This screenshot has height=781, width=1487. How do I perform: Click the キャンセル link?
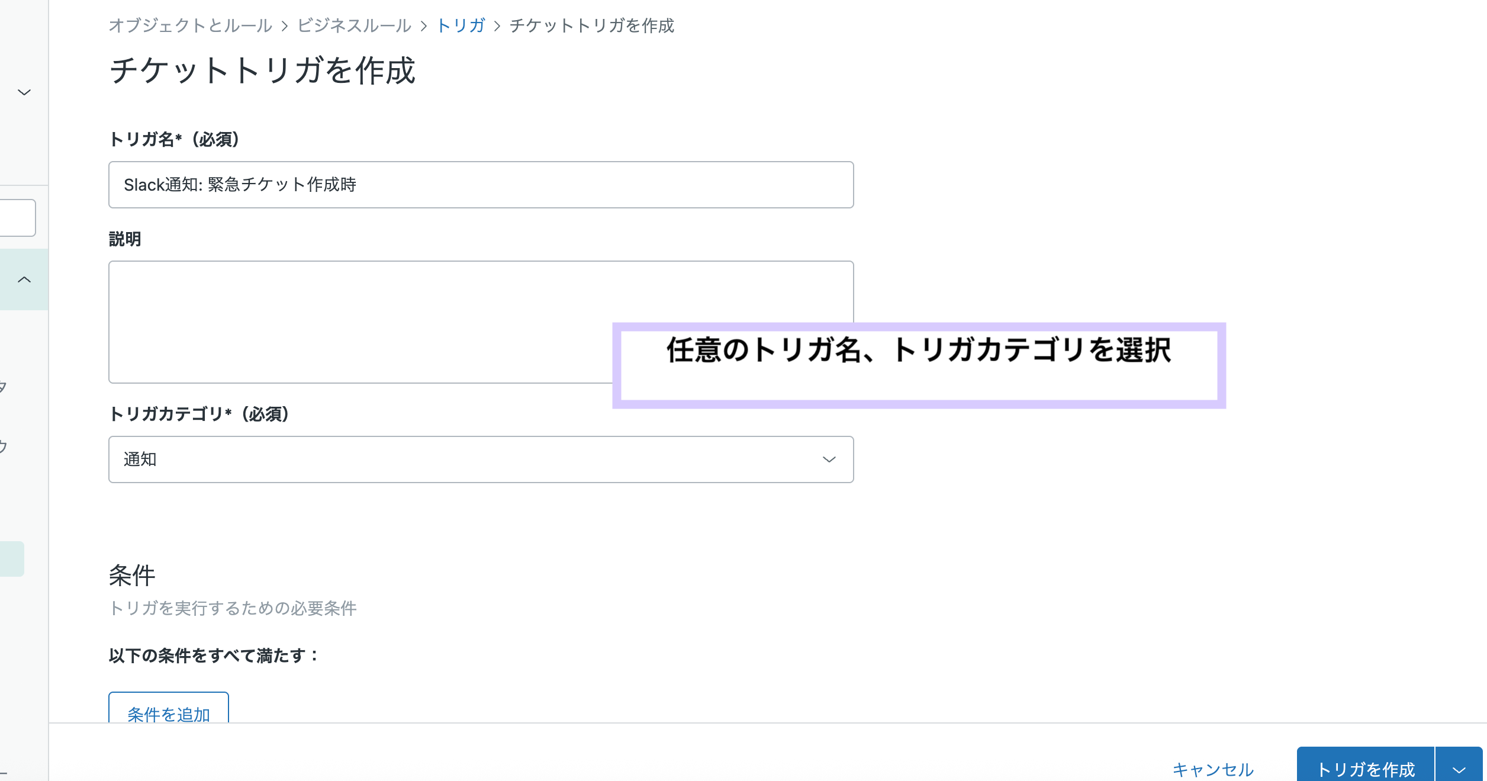click(x=1213, y=769)
